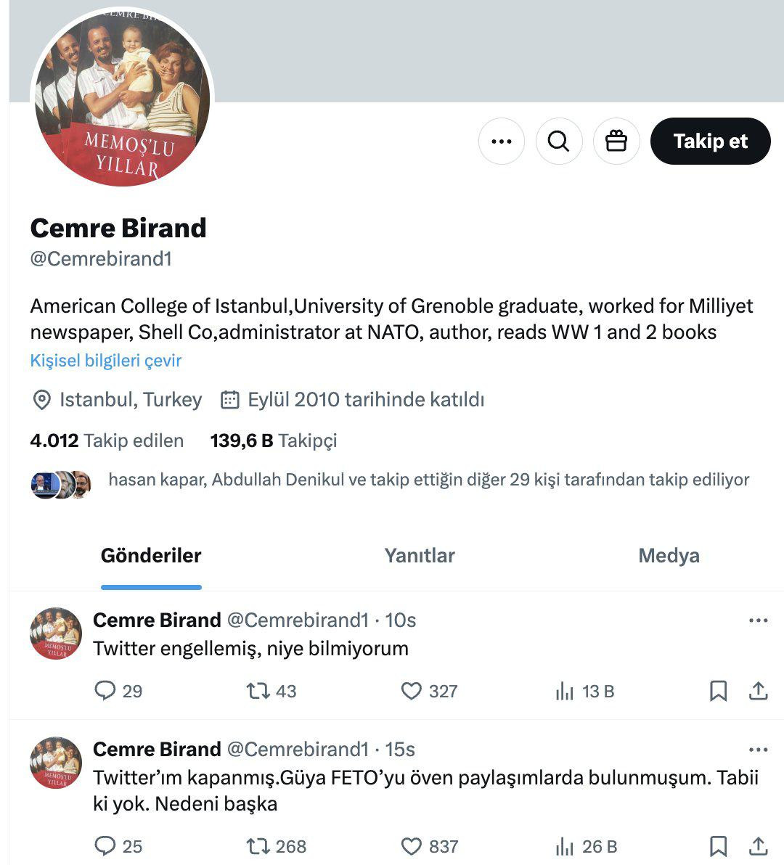This screenshot has height=865, width=784.
Task: Open the 4.012 Takip edilen list
Action: [x=107, y=440]
